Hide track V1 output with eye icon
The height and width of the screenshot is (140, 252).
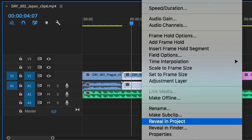coord(49,76)
